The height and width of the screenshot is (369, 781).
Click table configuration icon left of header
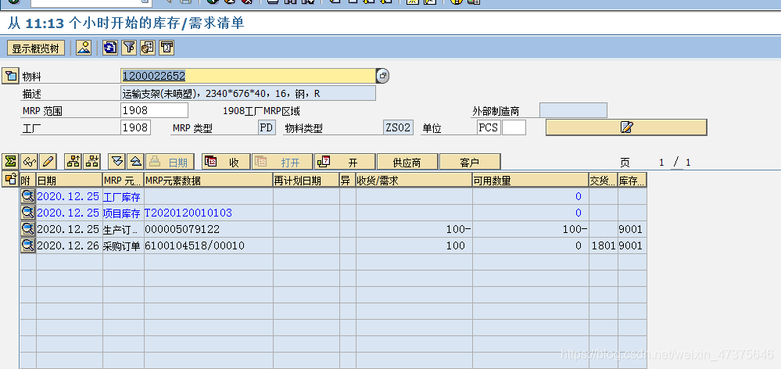pos(9,180)
